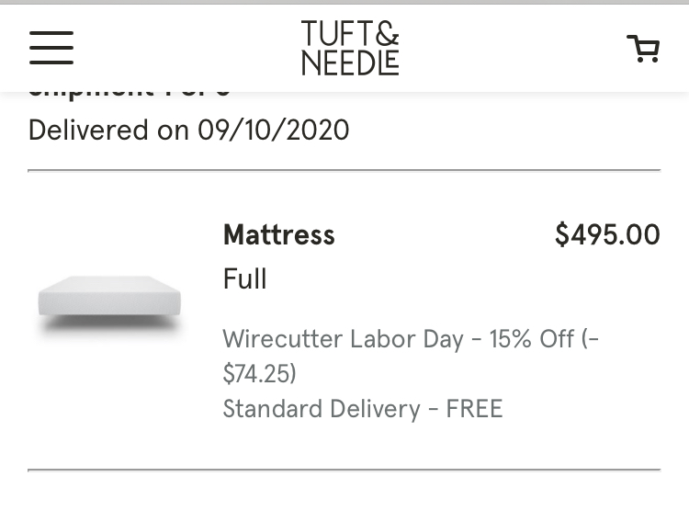Click the -$74.25 discount amount
This screenshot has width=689, height=522.
[260, 374]
